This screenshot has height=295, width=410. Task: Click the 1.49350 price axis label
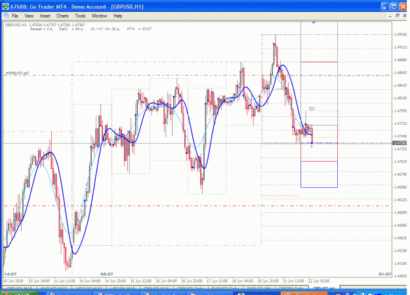(401, 34)
